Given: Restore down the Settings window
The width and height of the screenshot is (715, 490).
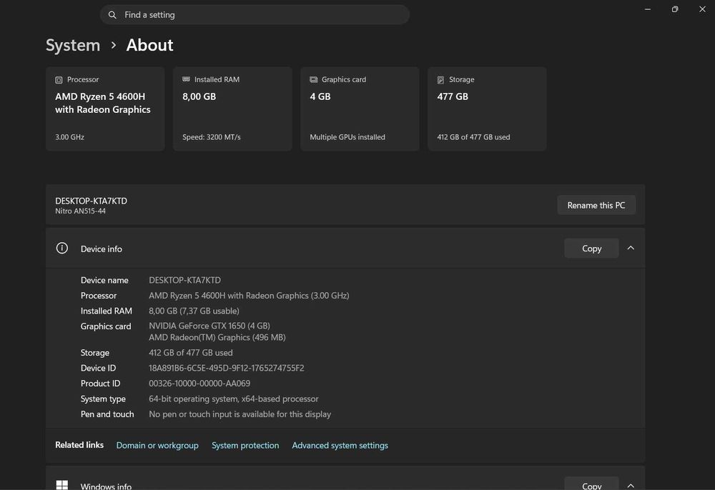Looking at the screenshot, I should [675, 9].
